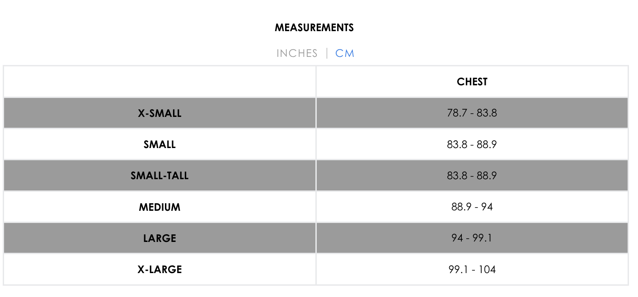This screenshot has width=638, height=297.
Task: Click blank area left of X-LARGE label
Action: (70, 269)
